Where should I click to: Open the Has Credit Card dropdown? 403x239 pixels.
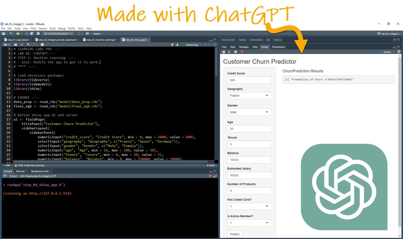pos(249,206)
